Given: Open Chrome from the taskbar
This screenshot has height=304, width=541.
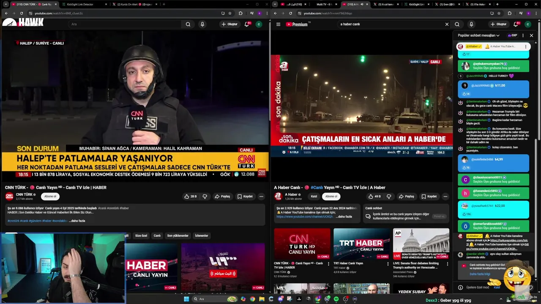Looking at the screenshot, I should pos(252,299).
